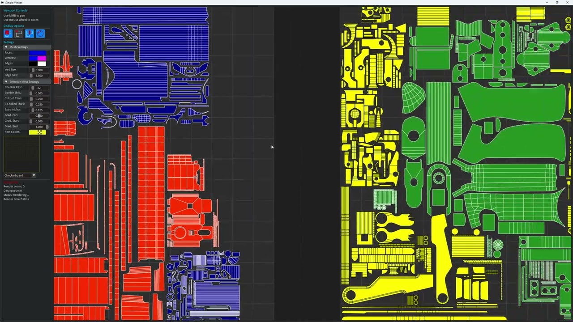Screen dimensions: 573x322
Task: Click the Extra Alpha slider
Action: tap(39, 110)
